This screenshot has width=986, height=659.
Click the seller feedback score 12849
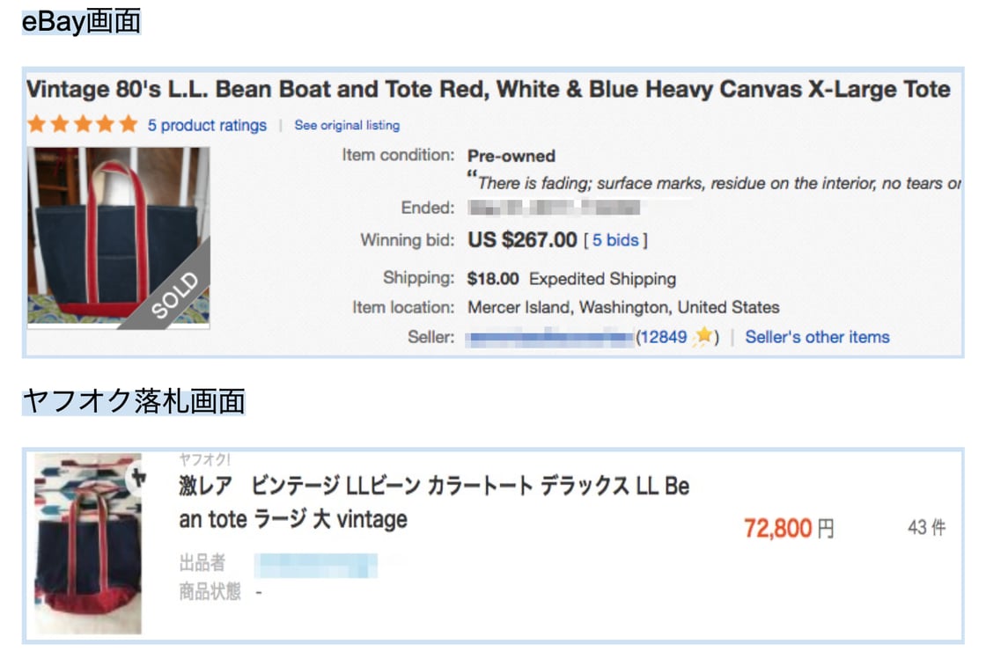[x=663, y=336]
